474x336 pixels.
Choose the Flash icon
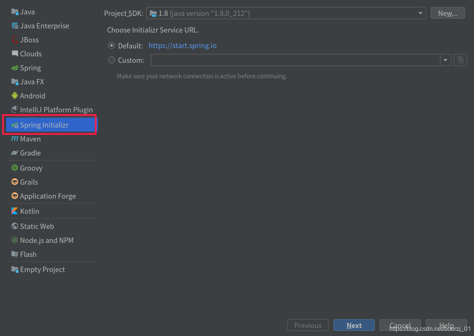(x=15, y=254)
